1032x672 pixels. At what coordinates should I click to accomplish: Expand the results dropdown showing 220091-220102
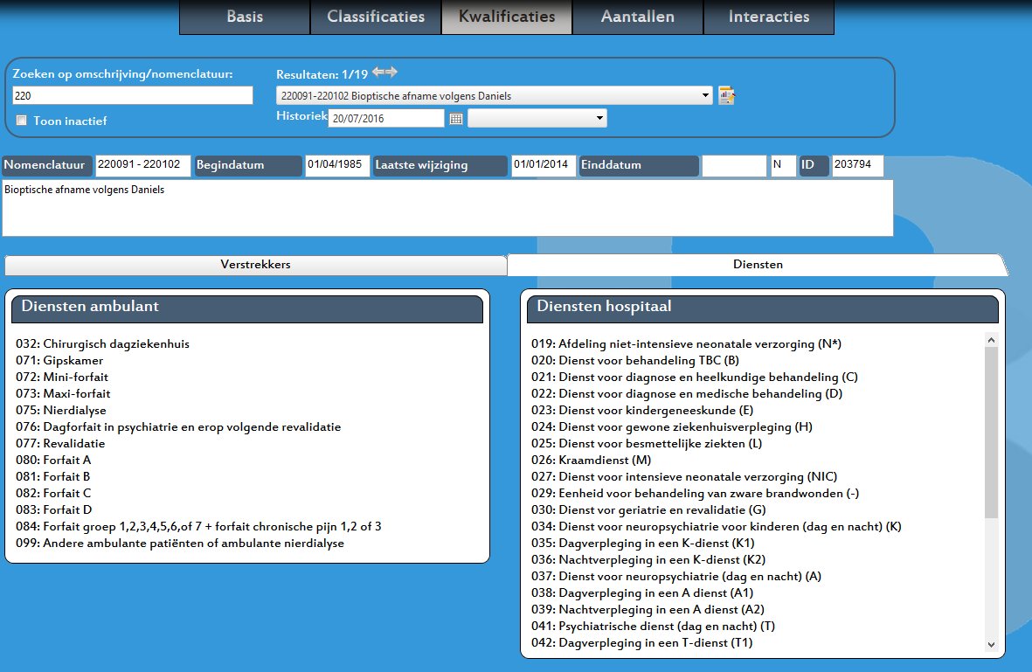coord(705,95)
